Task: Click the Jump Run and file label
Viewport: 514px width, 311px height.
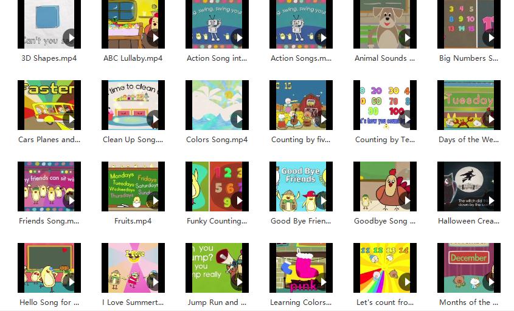Action: pos(217,302)
